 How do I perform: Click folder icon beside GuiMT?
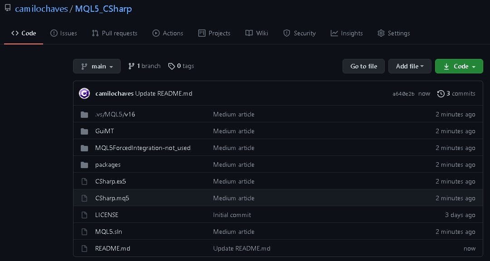point(84,131)
